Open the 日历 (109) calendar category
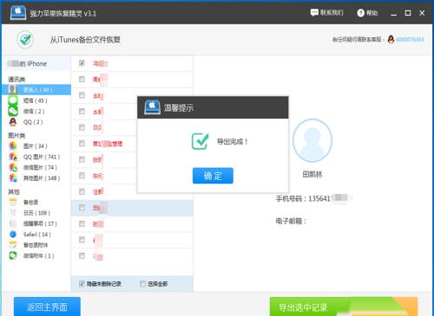434x316 pixels. click(36, 213)
